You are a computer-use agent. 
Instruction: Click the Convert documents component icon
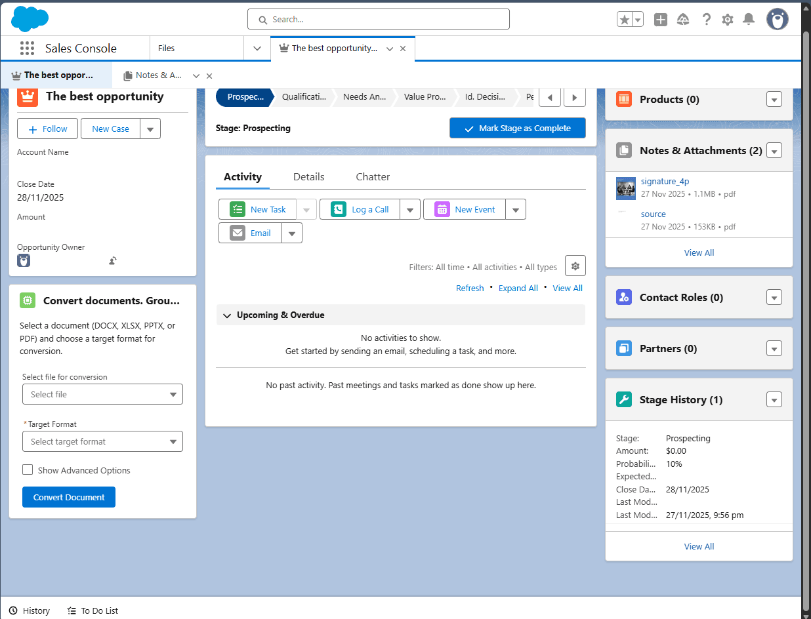28,300
